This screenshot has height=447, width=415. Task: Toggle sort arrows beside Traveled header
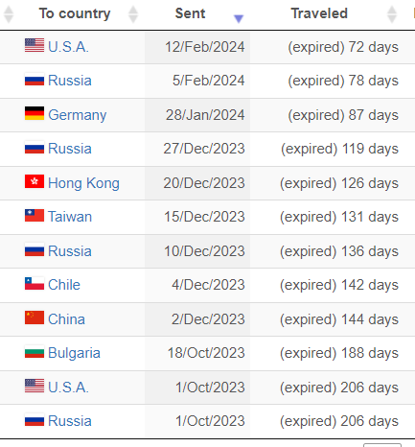[392, 14]
